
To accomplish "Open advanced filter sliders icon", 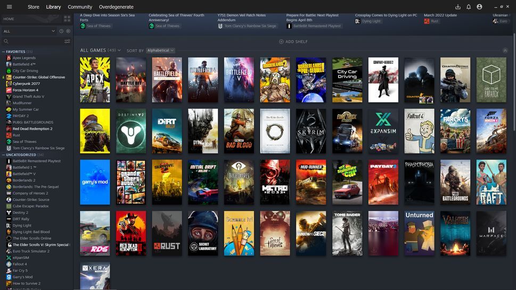I will point(67,41).
